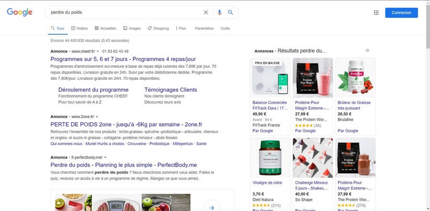This screenshot has width=430, height=211.
Task: Open the Shopping tab
Action: click(x=158, y=28)
